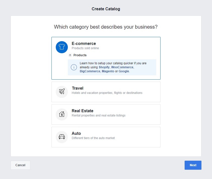Click the E-commerce heading
Image resolution: width=212 pixels, height=179 pixels.
(x=84, y=43)
